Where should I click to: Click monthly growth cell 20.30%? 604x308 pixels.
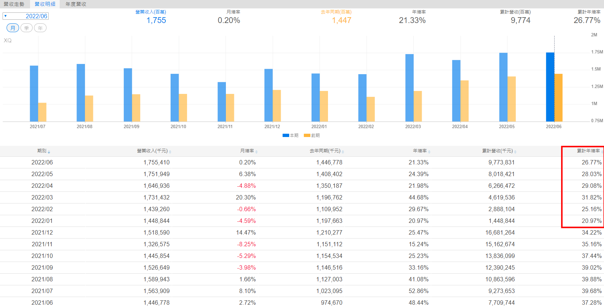click(246, 197)
